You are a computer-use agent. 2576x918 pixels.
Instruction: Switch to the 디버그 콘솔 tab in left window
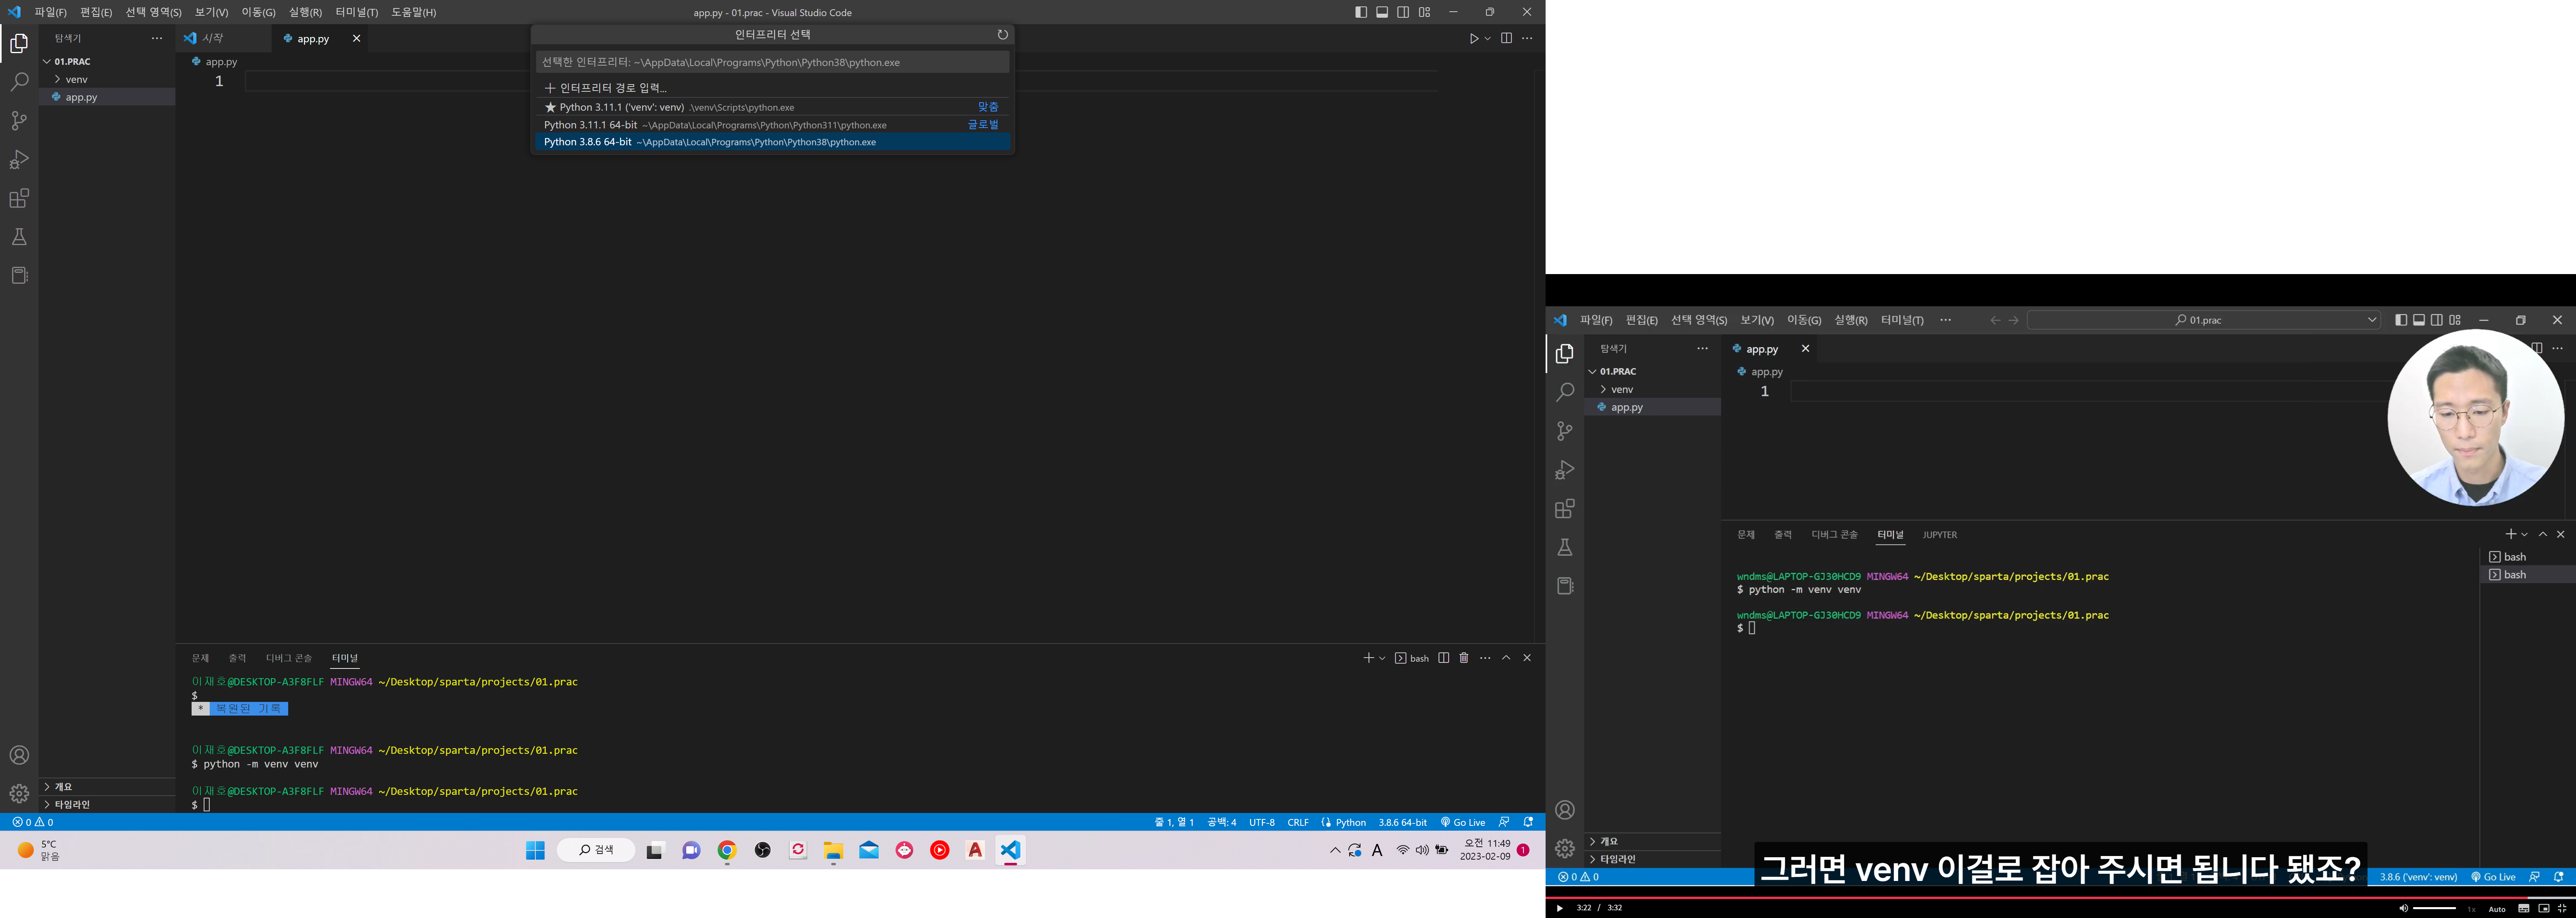(x=288, y=658)
